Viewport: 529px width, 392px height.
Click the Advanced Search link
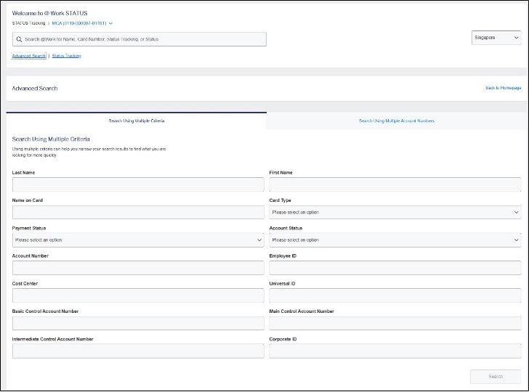[x=29, y=56]
